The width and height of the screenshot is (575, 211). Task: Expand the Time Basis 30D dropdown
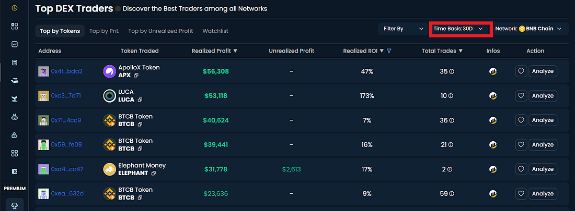coord(460,29)
